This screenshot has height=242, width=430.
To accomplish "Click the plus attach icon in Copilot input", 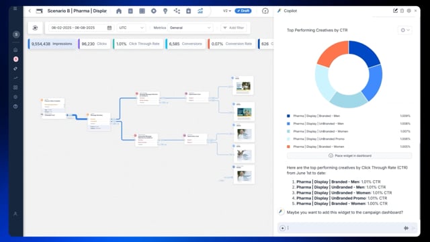I will pyautogui.click(x=282, y=228).
